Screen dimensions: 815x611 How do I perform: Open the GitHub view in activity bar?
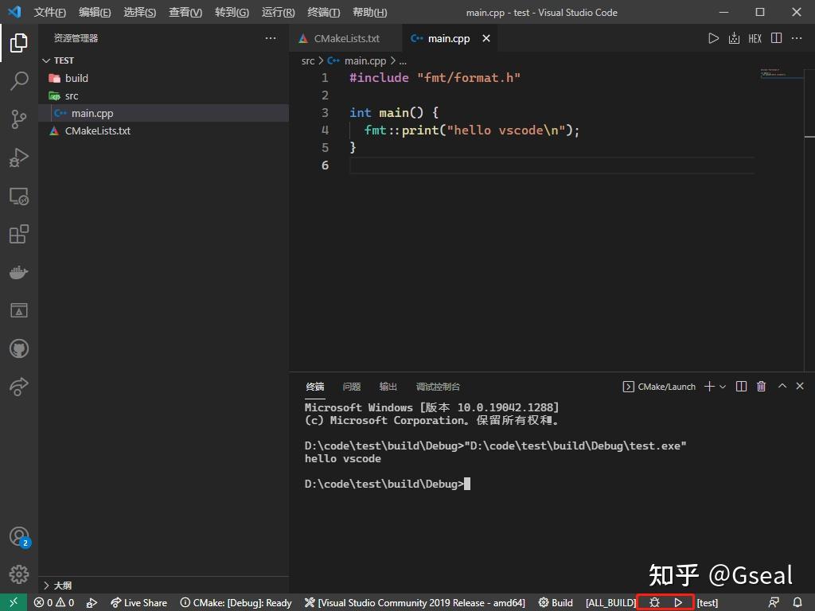point(19,348)
